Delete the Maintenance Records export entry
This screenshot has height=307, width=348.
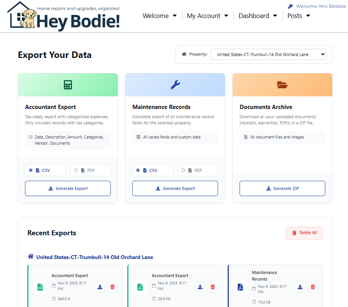click(313, 287)
